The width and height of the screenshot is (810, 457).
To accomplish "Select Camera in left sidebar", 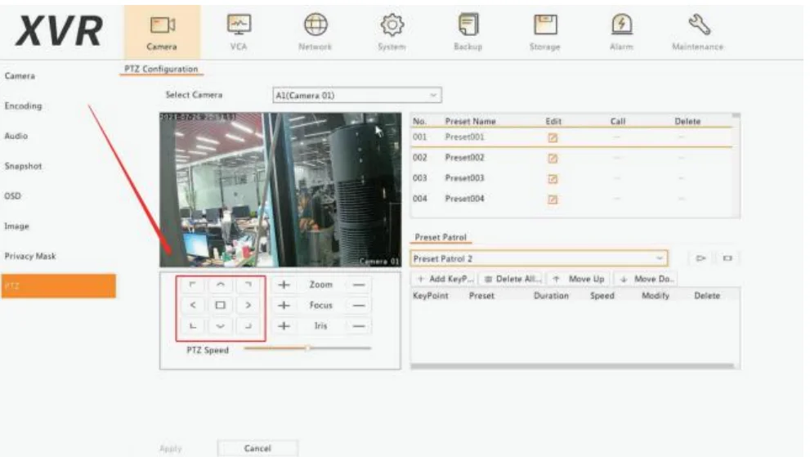I will (x=20, y=76).
